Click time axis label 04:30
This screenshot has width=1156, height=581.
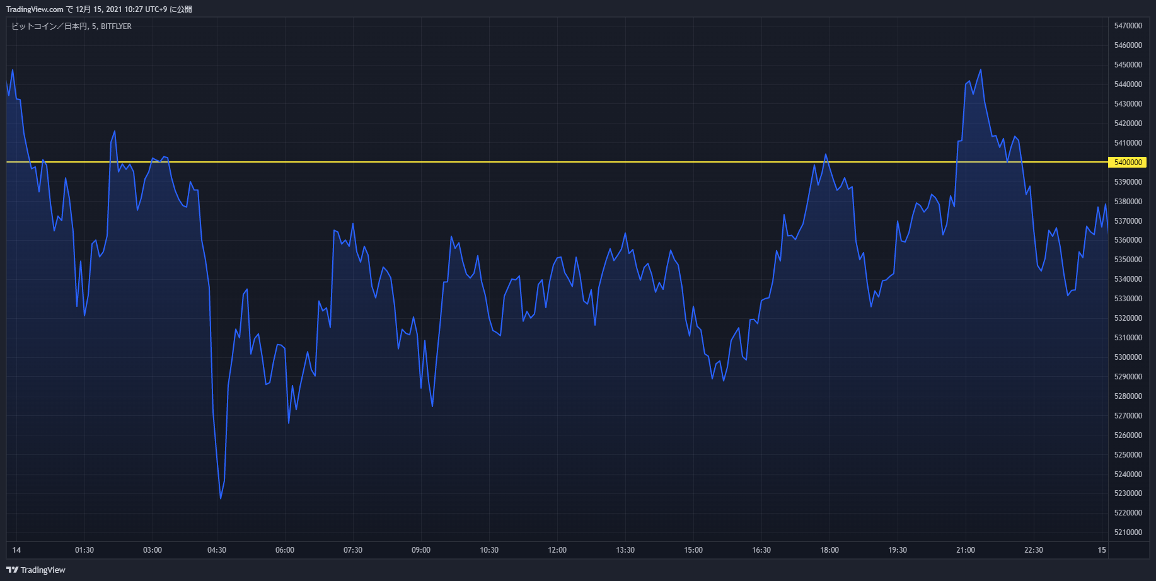point(217,550)
